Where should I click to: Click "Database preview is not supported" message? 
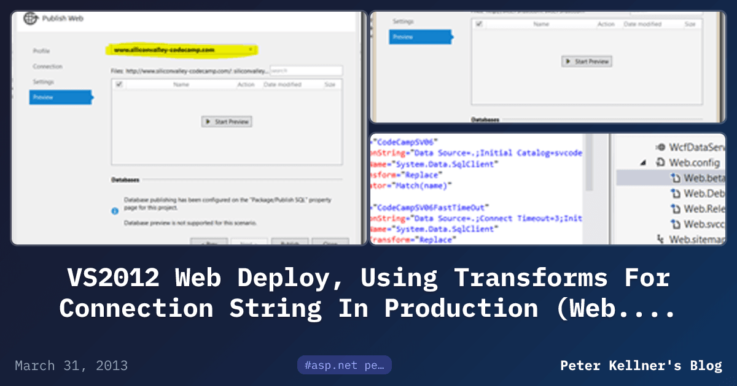[190, 222]
